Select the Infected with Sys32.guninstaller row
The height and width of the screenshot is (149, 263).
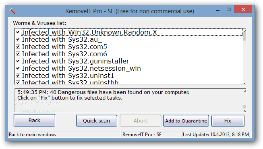[x=128, y=61]
